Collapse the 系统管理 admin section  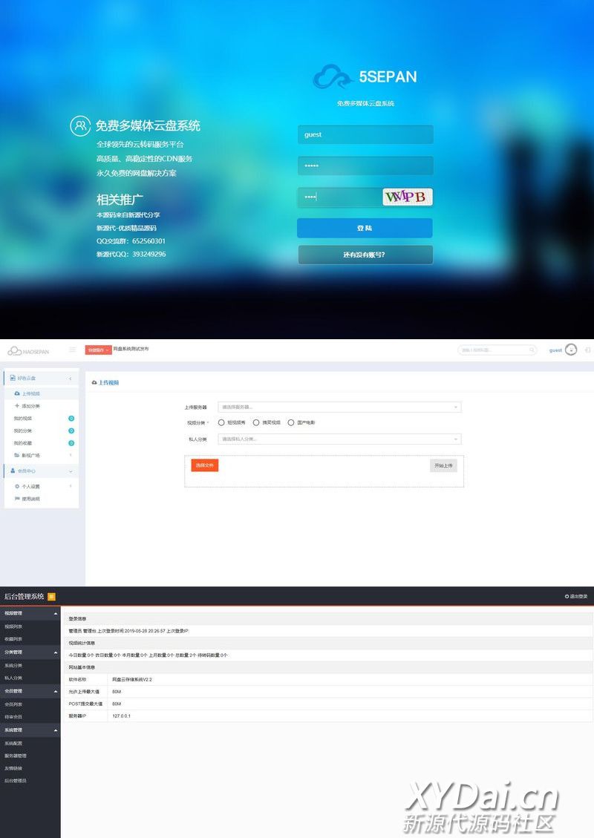[x=30, y=730]
